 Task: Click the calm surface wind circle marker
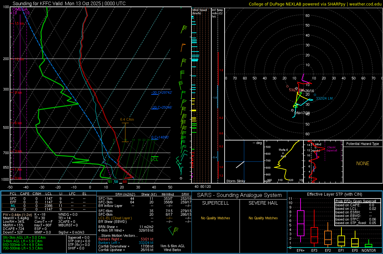tap(181, 178)
